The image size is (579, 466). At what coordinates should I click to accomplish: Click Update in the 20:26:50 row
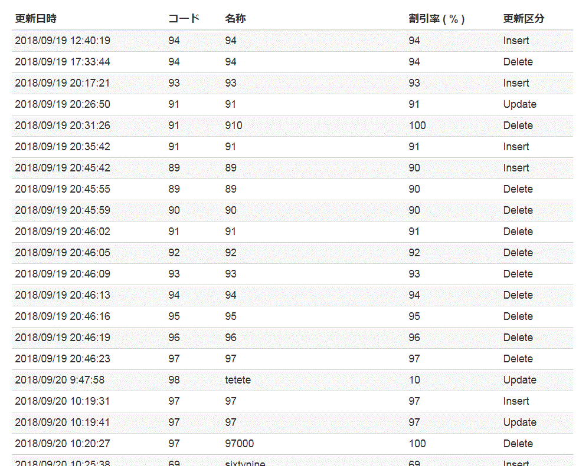coord(519,104)
